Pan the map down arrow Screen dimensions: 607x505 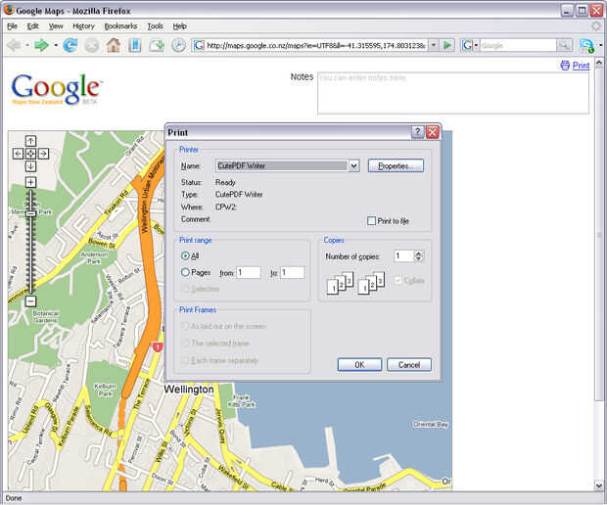pyautogui.click(x=30, y=166)
